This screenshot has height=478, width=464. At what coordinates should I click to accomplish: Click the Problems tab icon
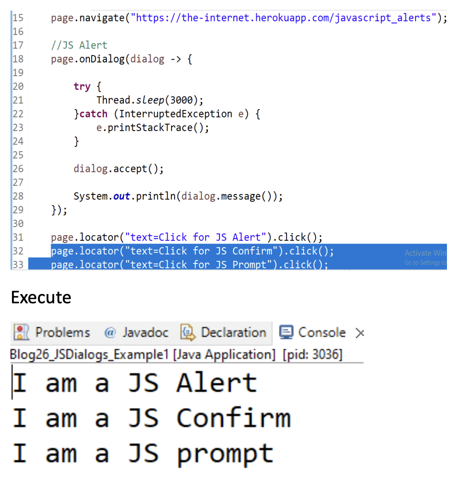tap(21, 332)
